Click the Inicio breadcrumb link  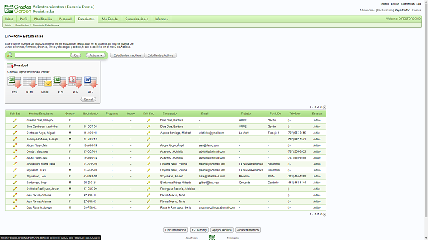click(x=8, y=25)
